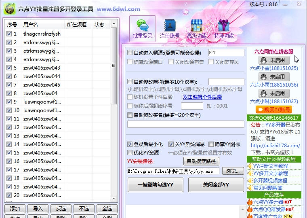Minimize the window
The image size is (307, 218).
pyautogui.click(x=285, y=4)
